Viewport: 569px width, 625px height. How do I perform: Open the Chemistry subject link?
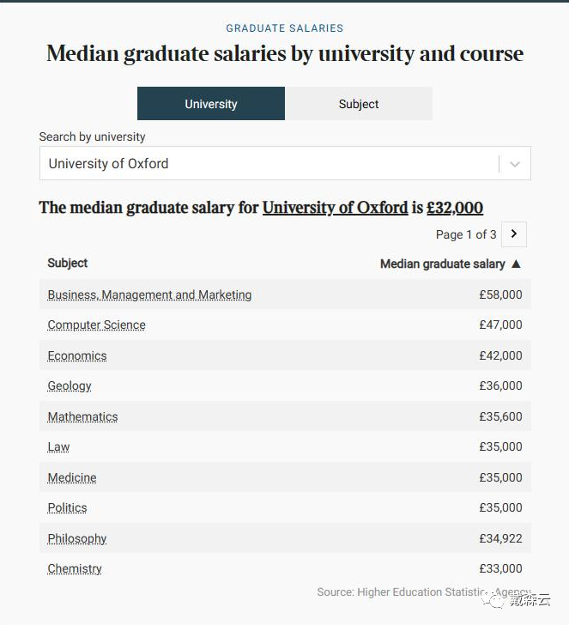pos(75,569)
